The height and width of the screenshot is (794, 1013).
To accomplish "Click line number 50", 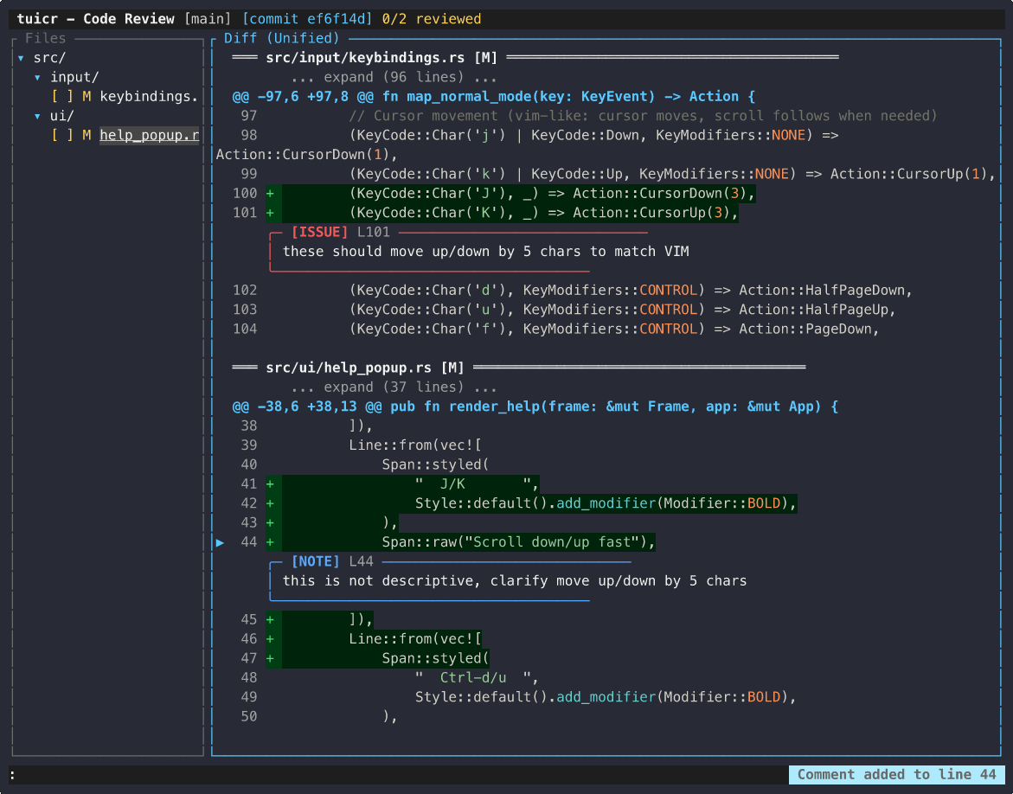I will coord(249,716).
